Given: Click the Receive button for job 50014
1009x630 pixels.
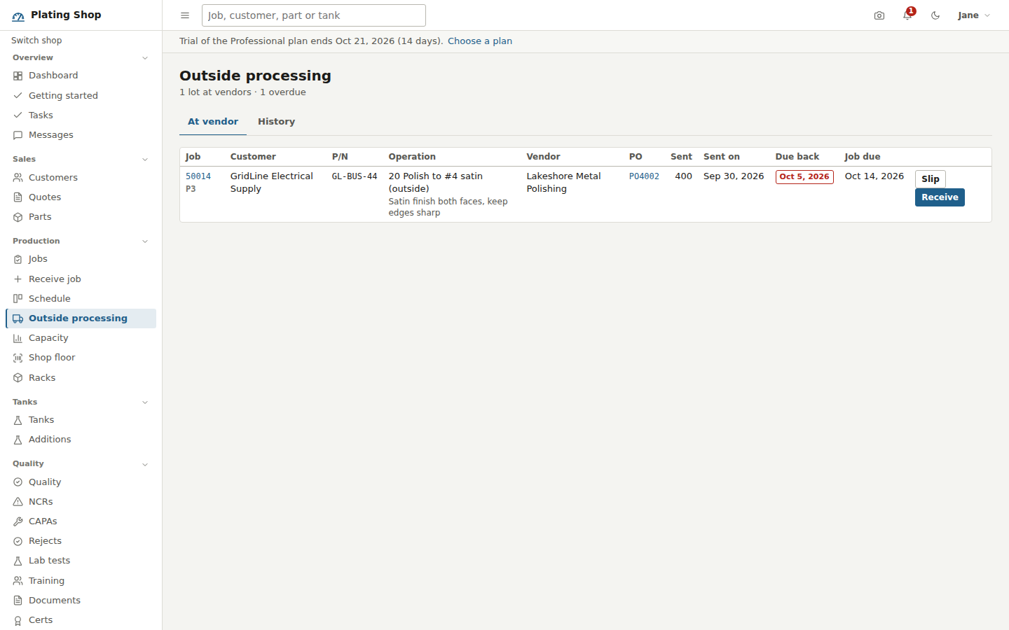Looking at the screenshot, I should (940, 197).
